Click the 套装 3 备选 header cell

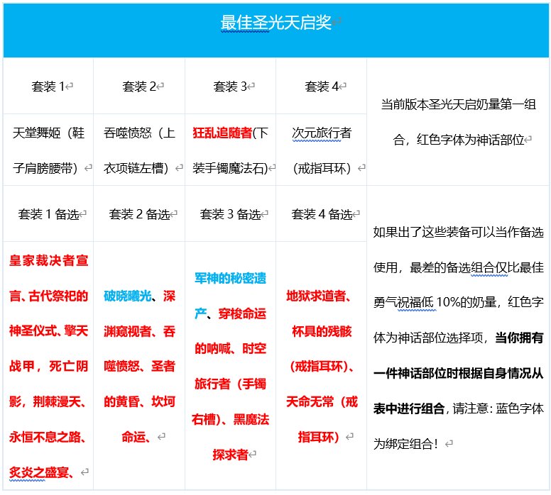230,213
